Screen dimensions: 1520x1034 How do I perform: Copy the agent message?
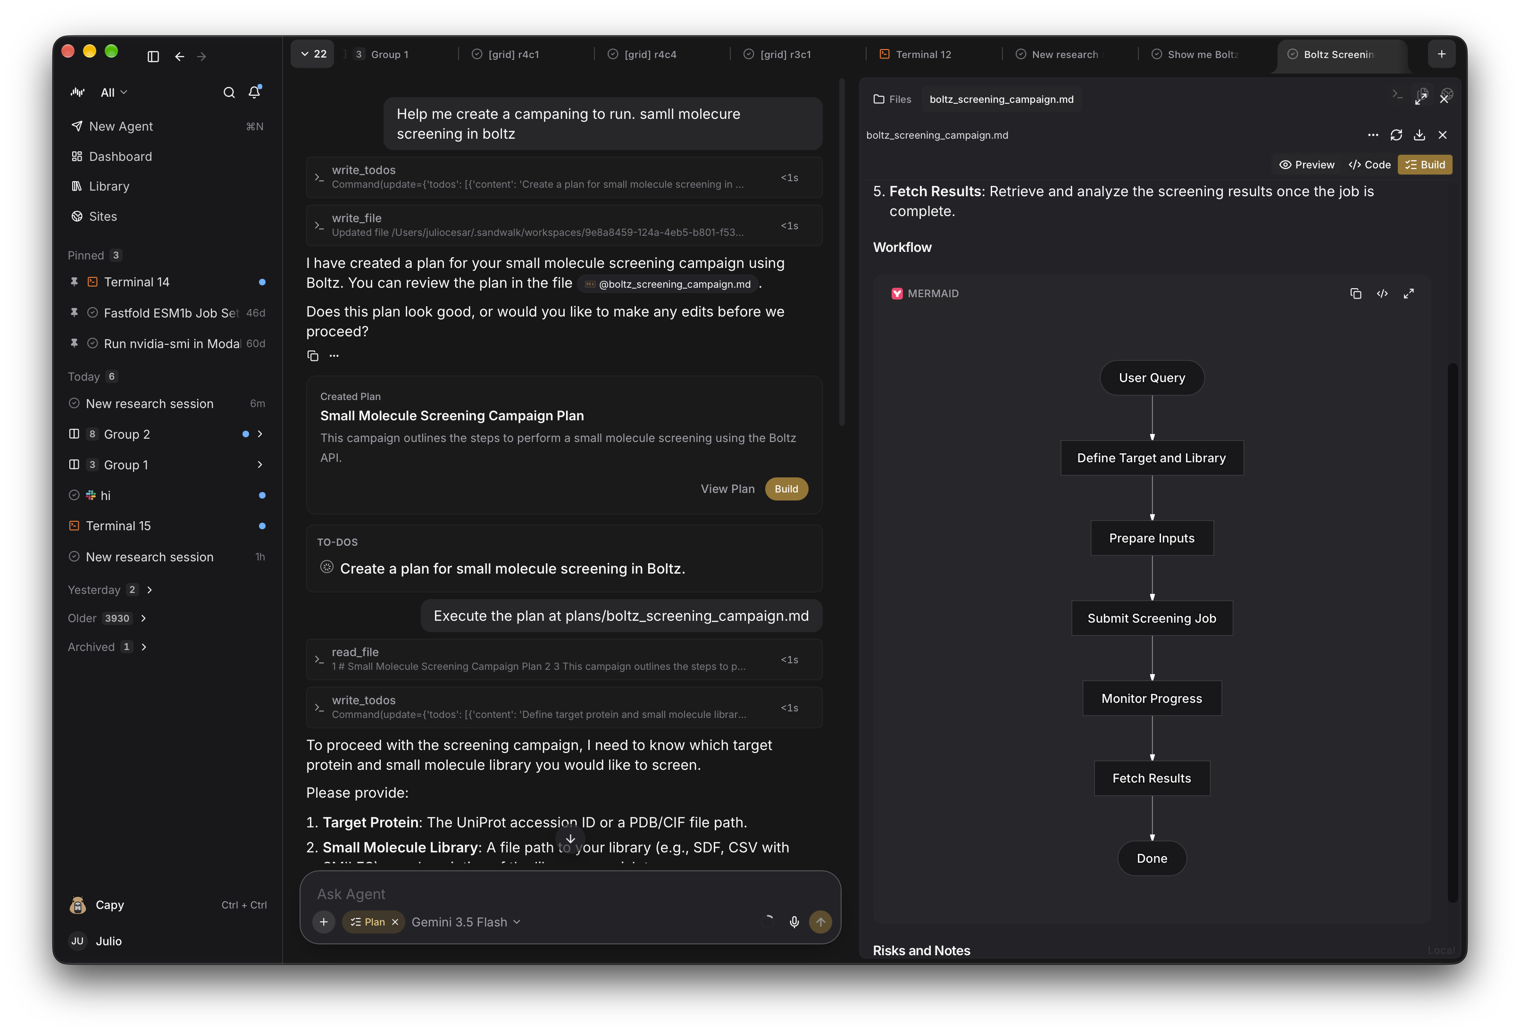[313, 356]
